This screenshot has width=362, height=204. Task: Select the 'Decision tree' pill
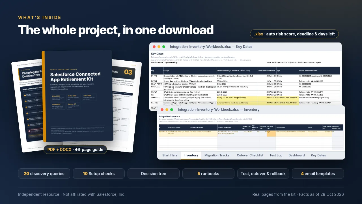[154, 174]
